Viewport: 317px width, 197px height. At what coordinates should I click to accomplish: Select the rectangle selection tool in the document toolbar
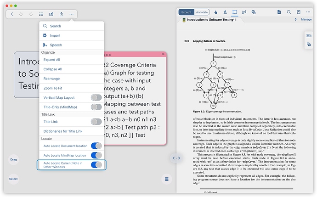pos(235,12)
